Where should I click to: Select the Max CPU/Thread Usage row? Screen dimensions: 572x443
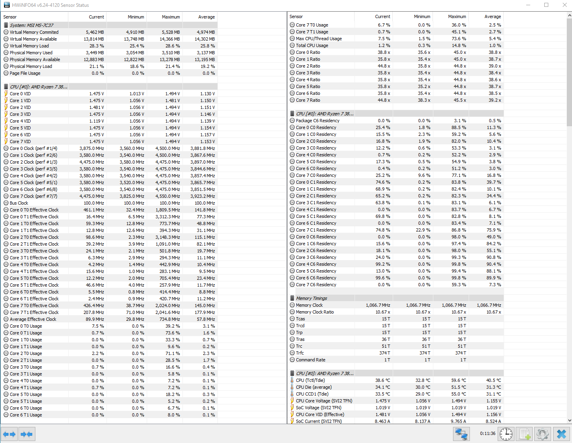pyautogui.click(x=396, y=39)
